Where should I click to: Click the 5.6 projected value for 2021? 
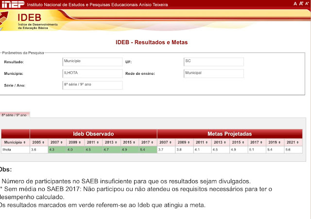pyautogui.click(x=294, y=150)
